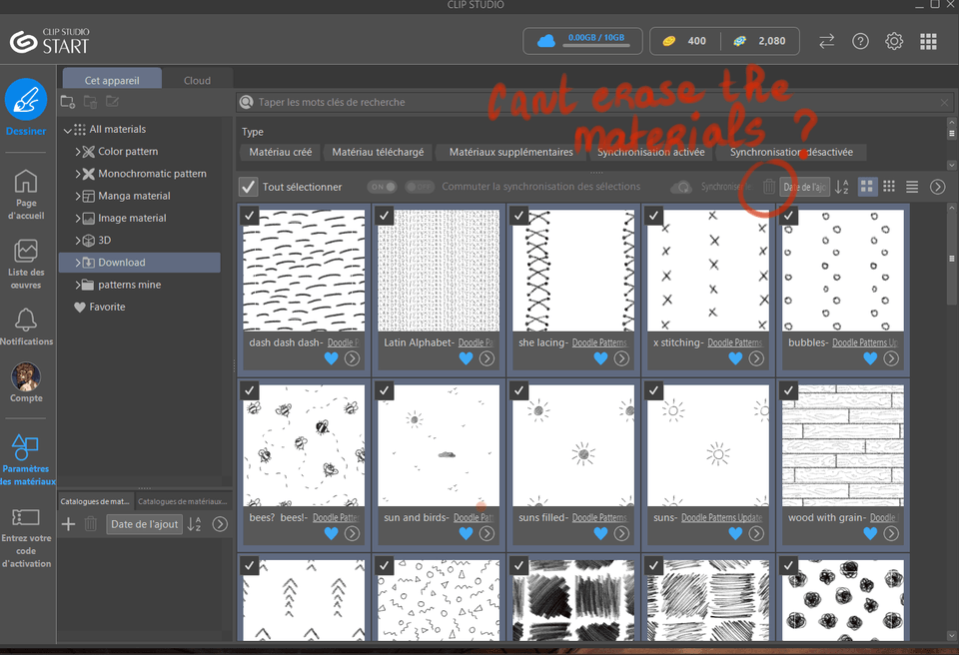Favorite the dash dash dash material heart
The image size is (959, 655).
tap(331, 358)
